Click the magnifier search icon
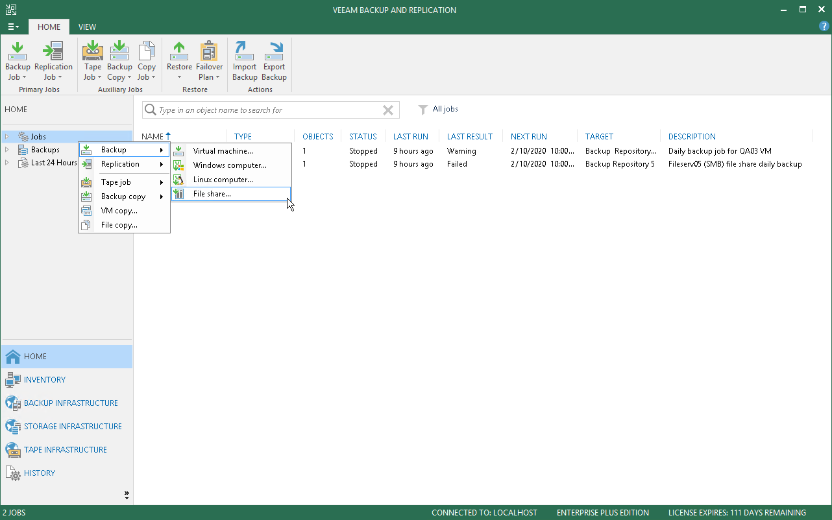The height and width of the screenshot is (520, 832). pos(151,110)
